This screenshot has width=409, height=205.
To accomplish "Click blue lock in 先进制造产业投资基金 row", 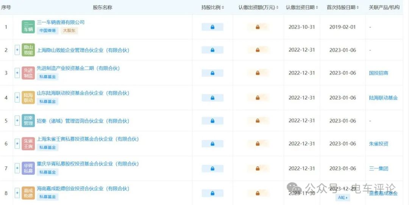I will pyautogui.click(x=212, y=73).
